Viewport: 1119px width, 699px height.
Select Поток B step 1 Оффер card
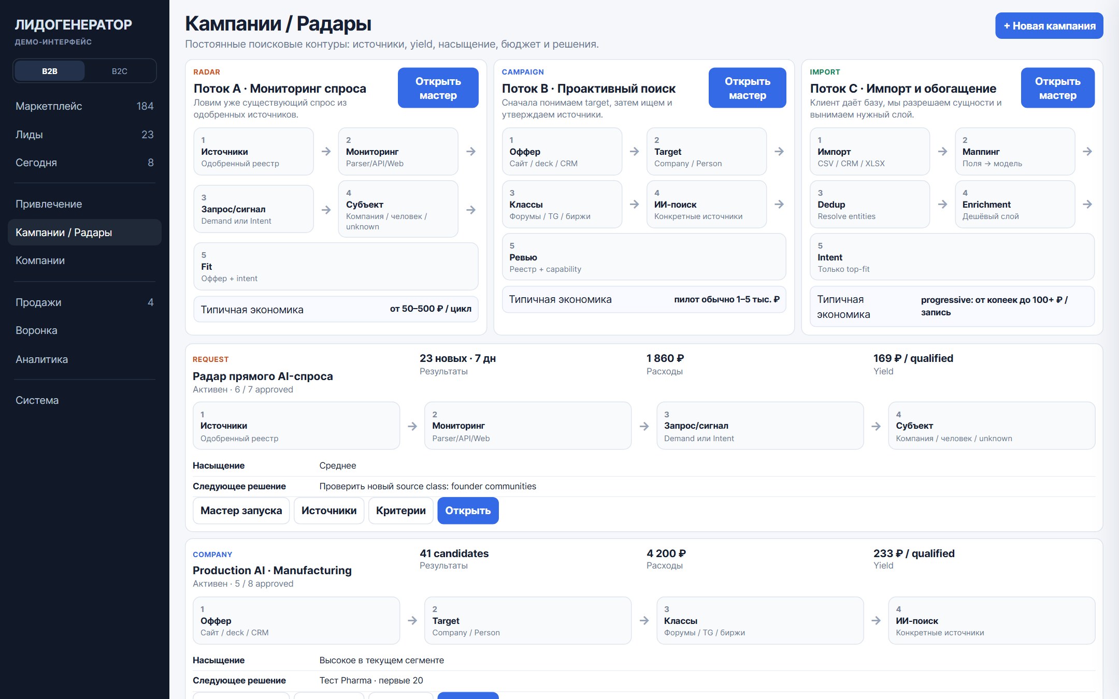tap(562, 152)
